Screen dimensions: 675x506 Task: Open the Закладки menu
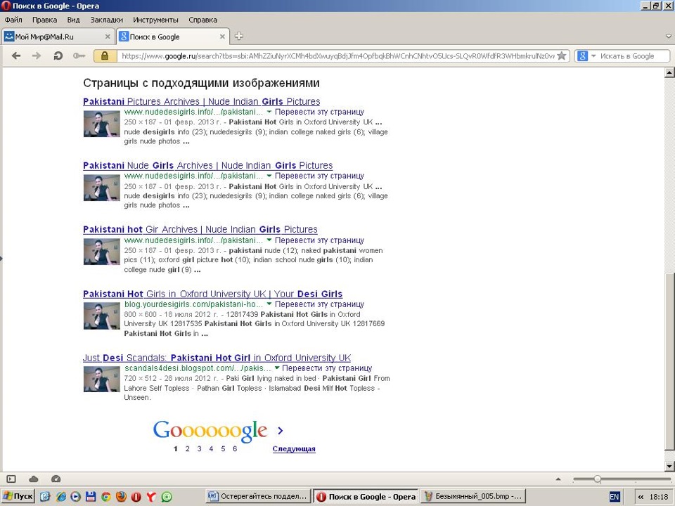(106, 20)
